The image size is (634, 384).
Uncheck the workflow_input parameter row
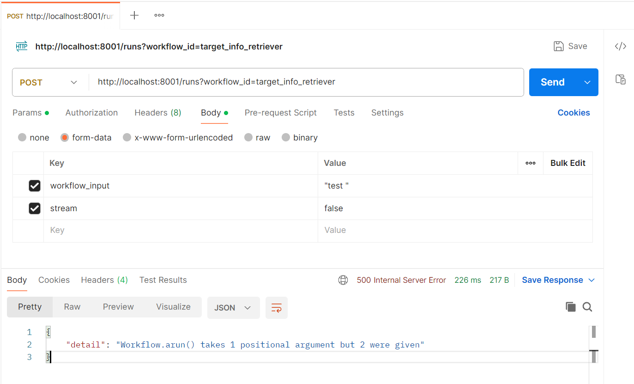34,185
